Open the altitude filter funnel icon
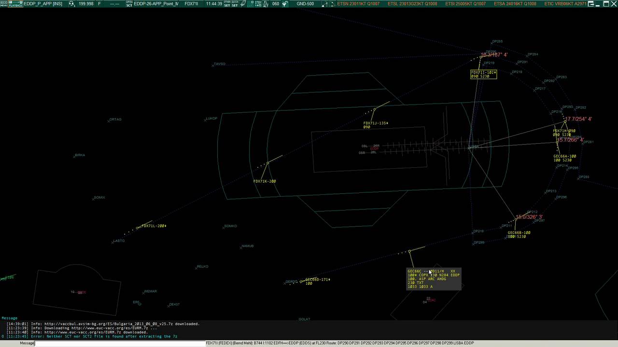618x347 pixels. (285, 3)
